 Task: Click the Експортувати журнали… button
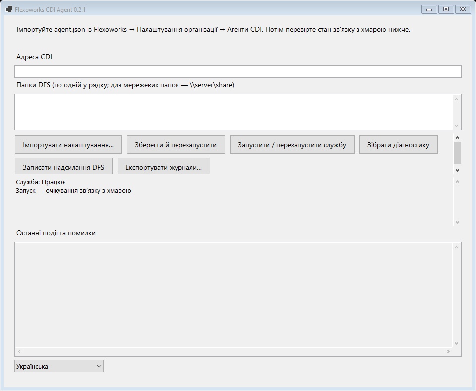[164, 166]
